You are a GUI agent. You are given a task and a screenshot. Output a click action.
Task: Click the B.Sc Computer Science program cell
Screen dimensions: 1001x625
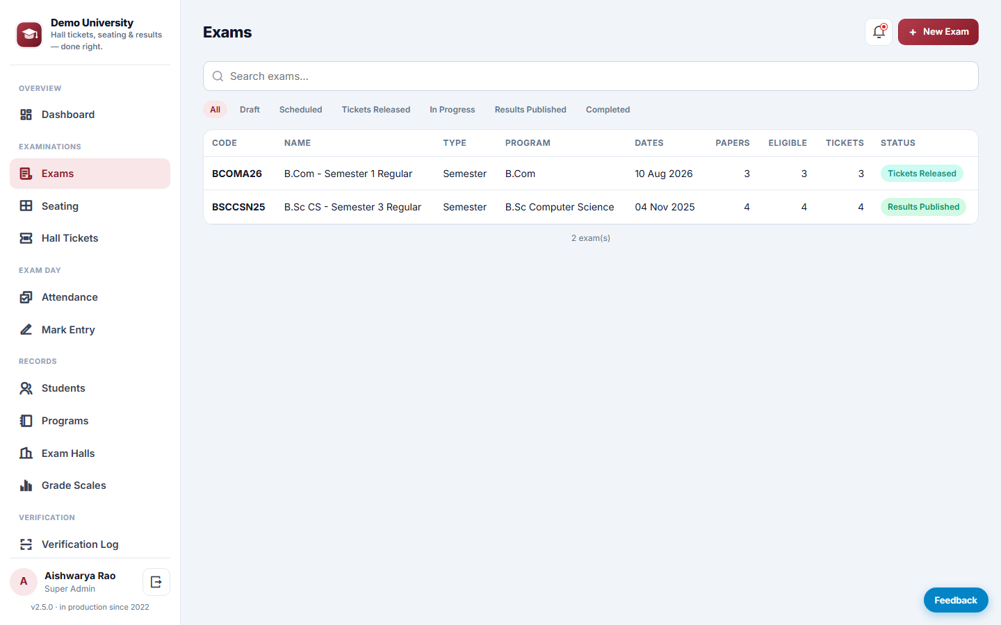[560, 207]
